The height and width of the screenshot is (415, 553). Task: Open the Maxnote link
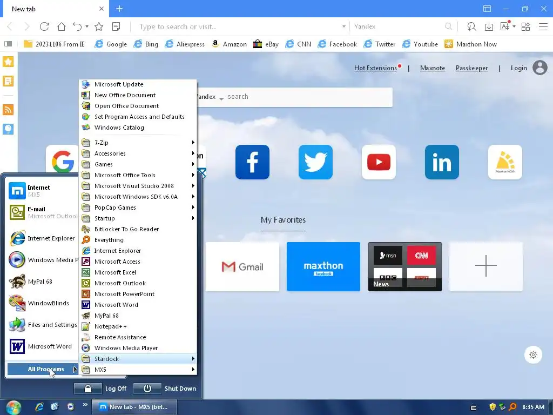pyautogui.click(x=433, y=68)
